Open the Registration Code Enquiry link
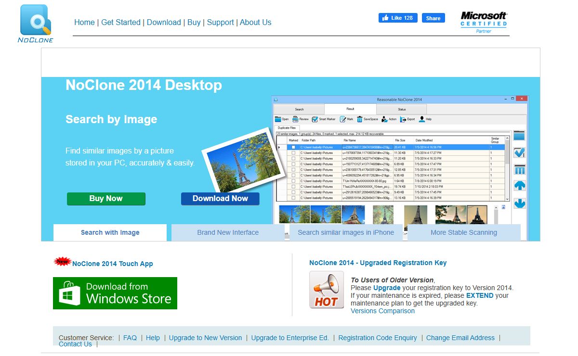Viewport: 578px width, 356px height. tap(378, 338)
